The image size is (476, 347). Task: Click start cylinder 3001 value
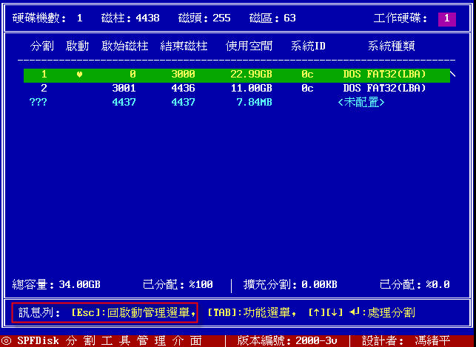(x=124, y=89)
